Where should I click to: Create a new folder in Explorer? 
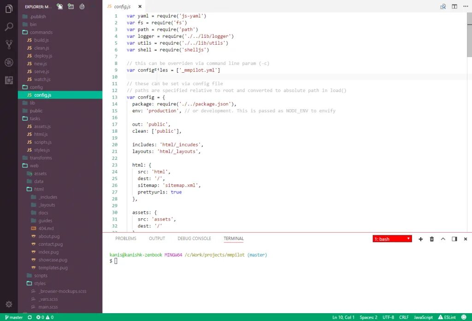click(71, 6)
